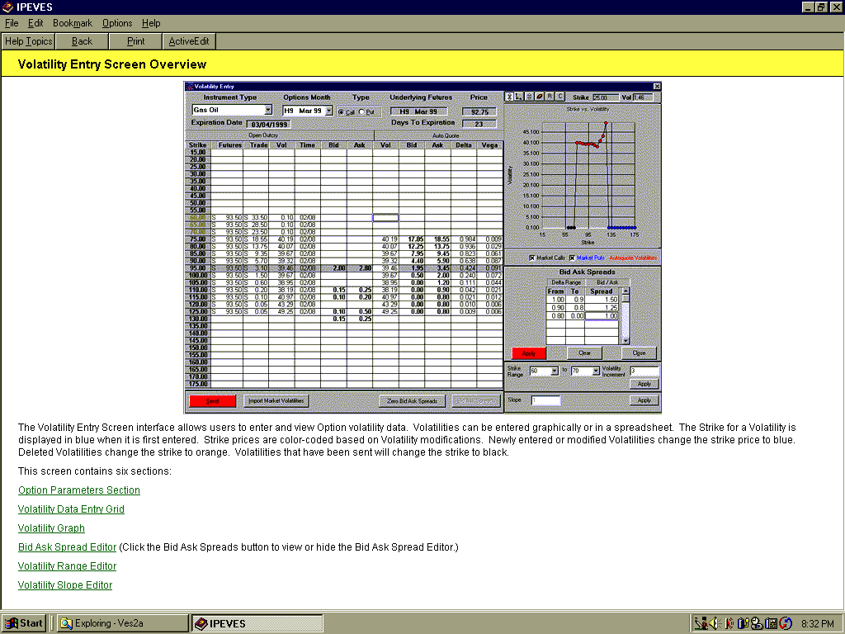Open the Instrument Type dropdown showing Gas Oil

268,110
